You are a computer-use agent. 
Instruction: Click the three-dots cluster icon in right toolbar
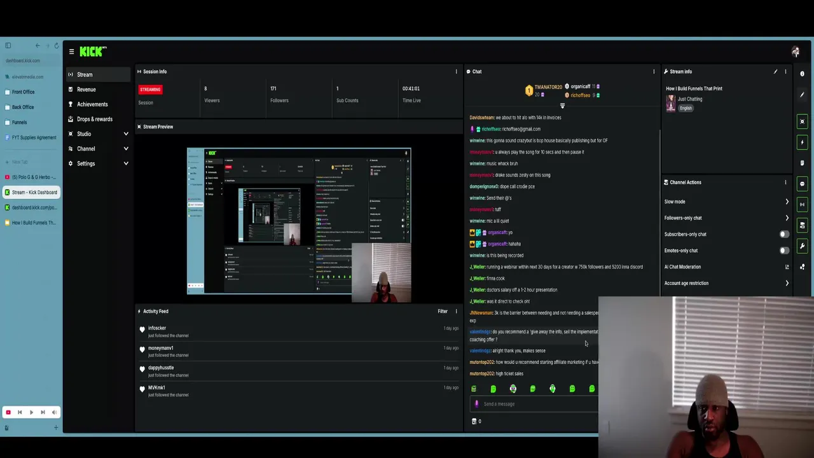coord(802,267)
